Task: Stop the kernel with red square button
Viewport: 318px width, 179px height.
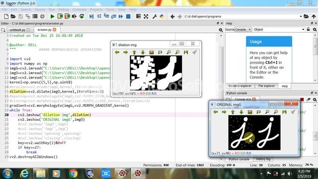Action: [302, 99]
